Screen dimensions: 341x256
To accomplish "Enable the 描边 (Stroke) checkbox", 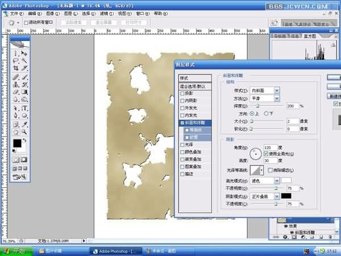I will 182,174.
